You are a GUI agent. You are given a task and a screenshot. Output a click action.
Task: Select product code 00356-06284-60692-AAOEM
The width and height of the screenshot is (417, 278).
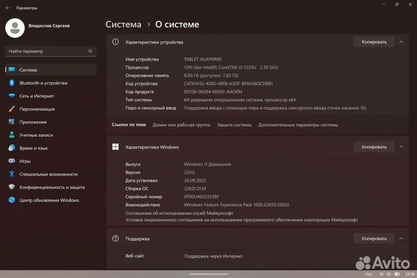pyautogui.click(x=213, y=92)
